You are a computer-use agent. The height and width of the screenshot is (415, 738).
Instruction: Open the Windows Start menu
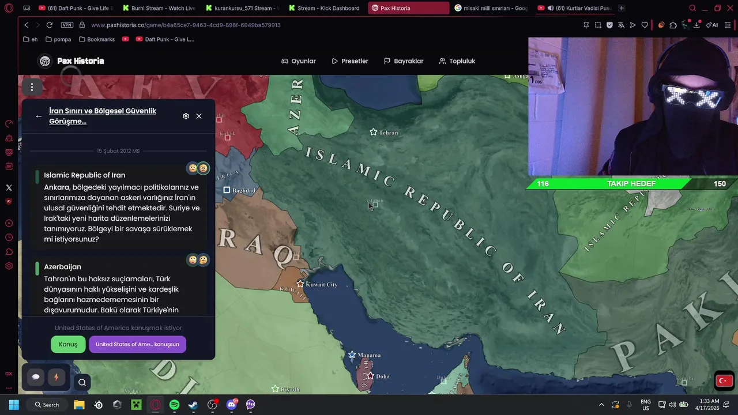coord(14,405)
